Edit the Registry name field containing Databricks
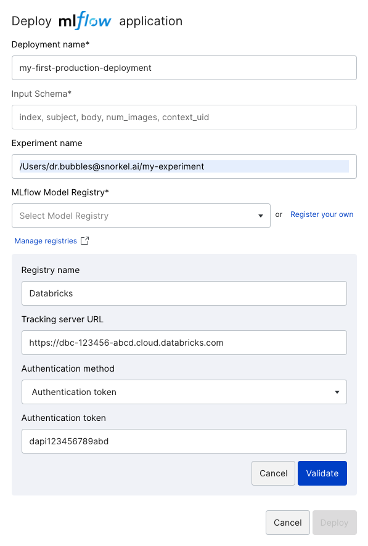Viewport: 368px width, 546px height. pos(184,293)
